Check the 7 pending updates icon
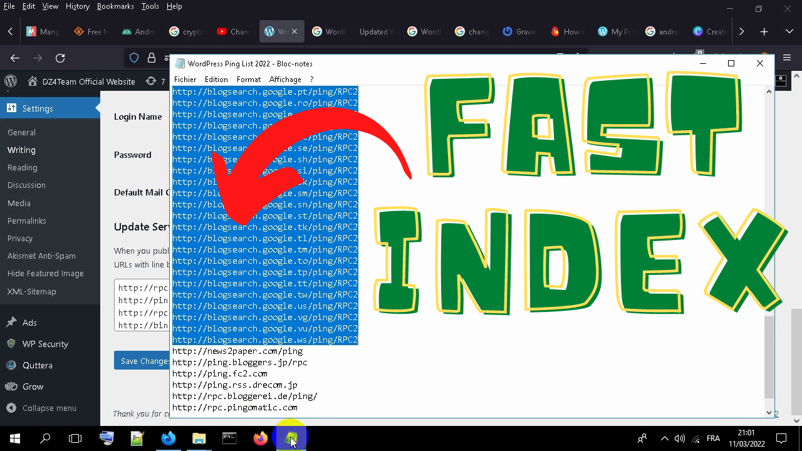The image size is (802, 451). (150, 81)
